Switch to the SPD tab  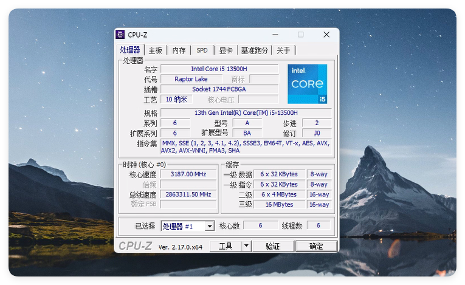click(x=202, y=50)
